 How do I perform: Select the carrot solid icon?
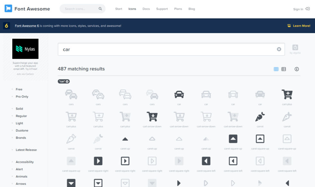pyautogui.click(x=260, y=117)
